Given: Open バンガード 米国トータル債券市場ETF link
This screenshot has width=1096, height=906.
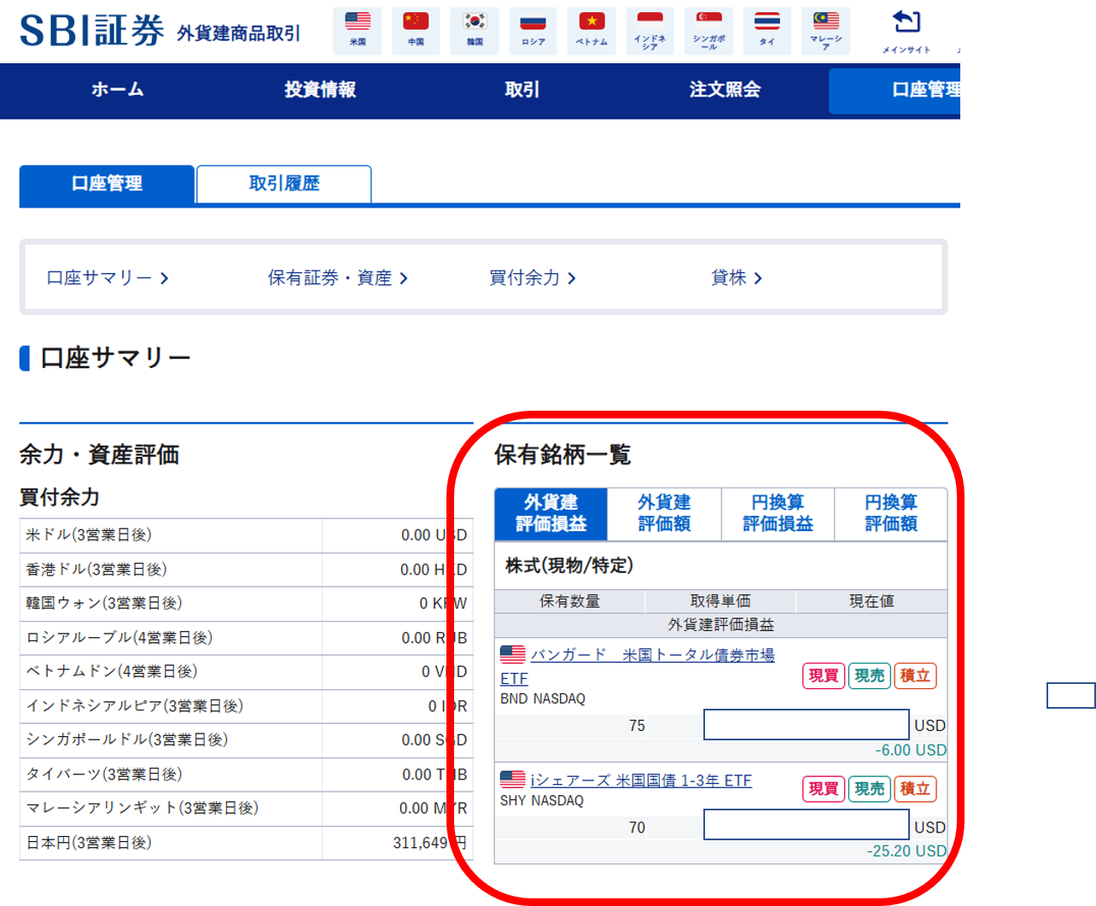Looking at the screenshot, I should coord(653,655).
